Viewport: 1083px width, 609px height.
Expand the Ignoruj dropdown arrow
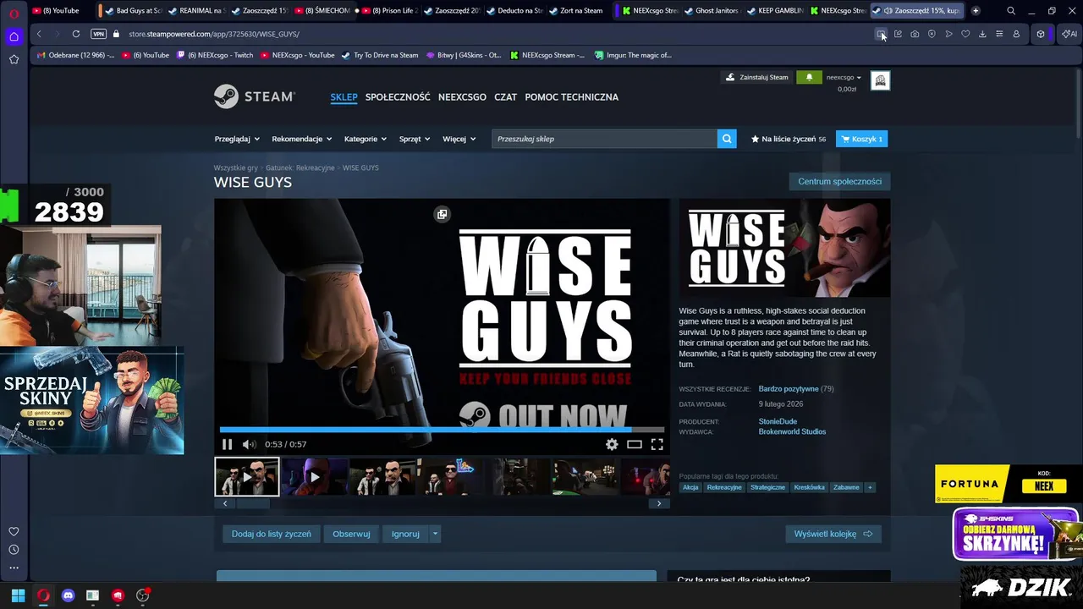pos(436,534)
